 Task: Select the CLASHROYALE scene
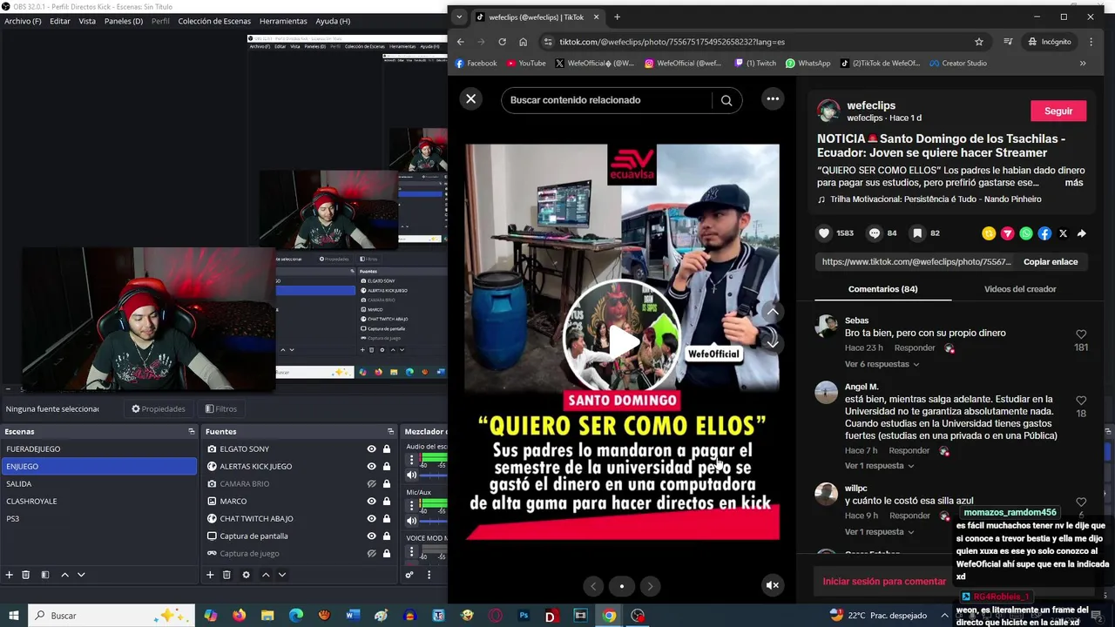(98, 502)
